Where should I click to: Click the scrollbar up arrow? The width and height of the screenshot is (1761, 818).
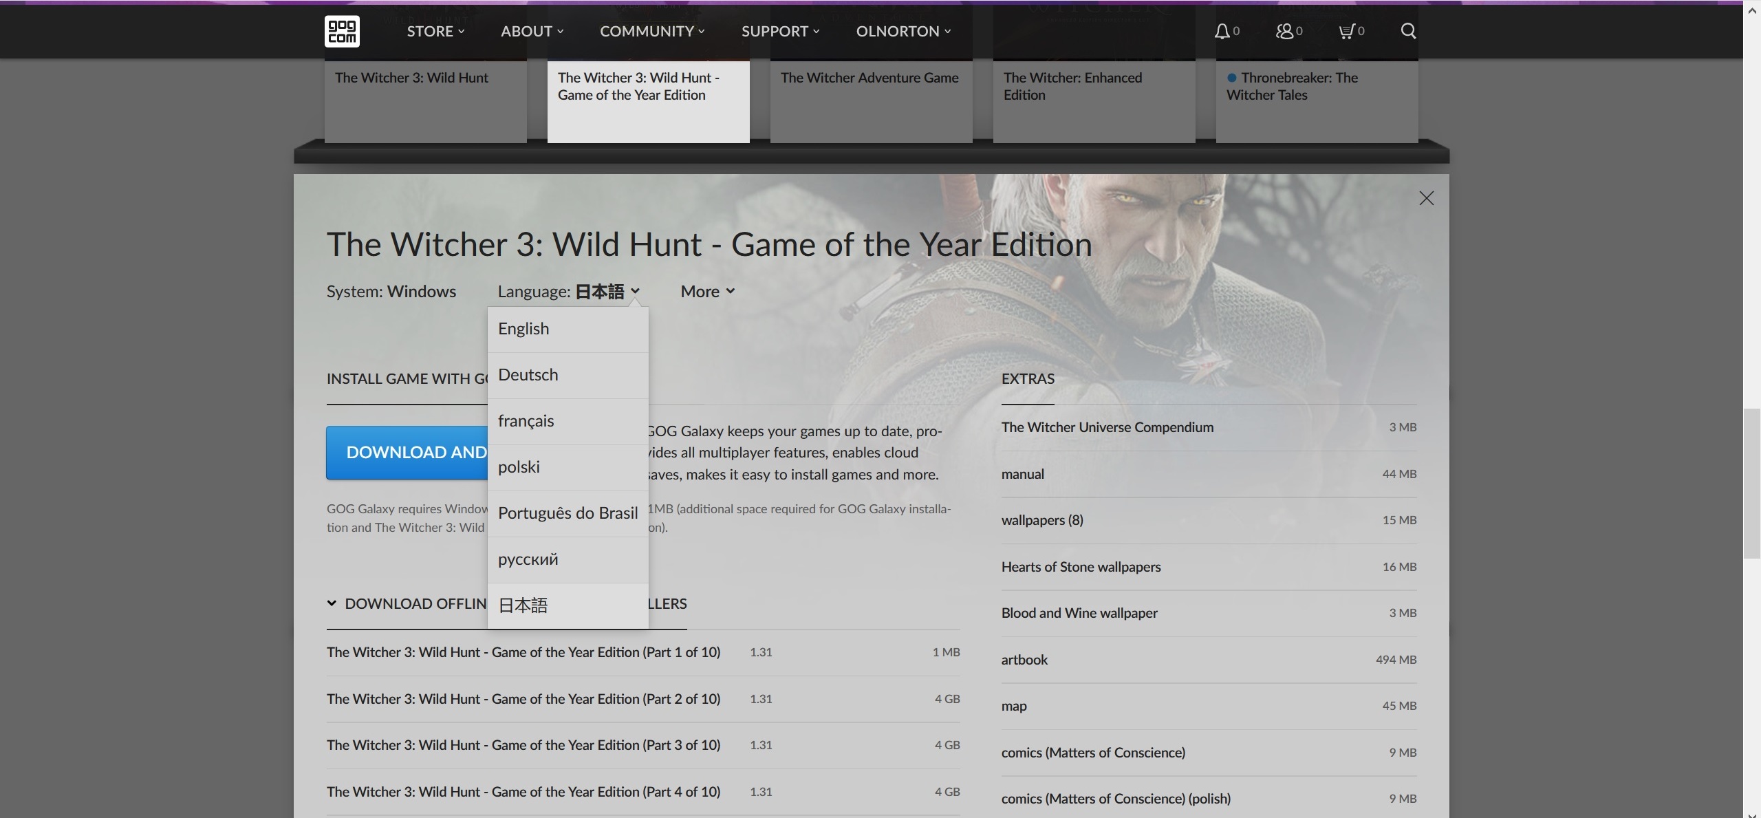click(x=1752, y=10)
